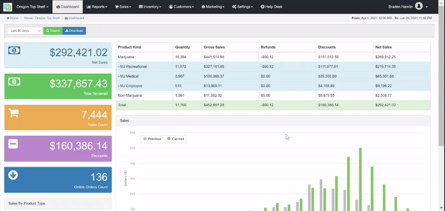The width and height of the screenshot is (445, 211).
Task: Click the Net Sales column header
Action: 383,47
